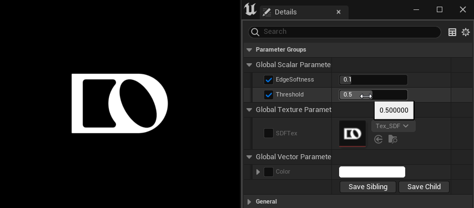The image size is (474, 208).
Task: Click the Color parameter label
Action: click(283, 172)
